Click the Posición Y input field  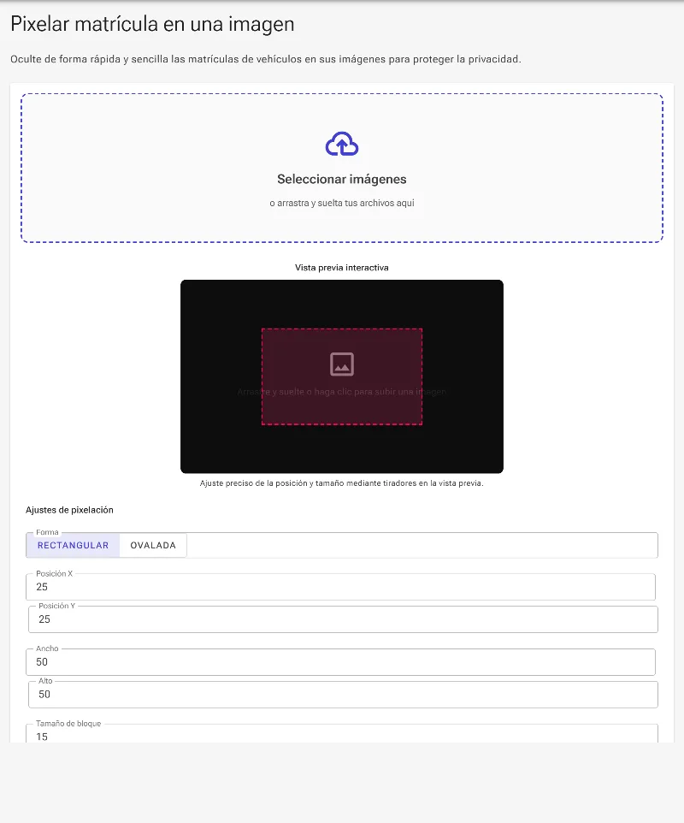pyautogui.click(x=343, y=619)
